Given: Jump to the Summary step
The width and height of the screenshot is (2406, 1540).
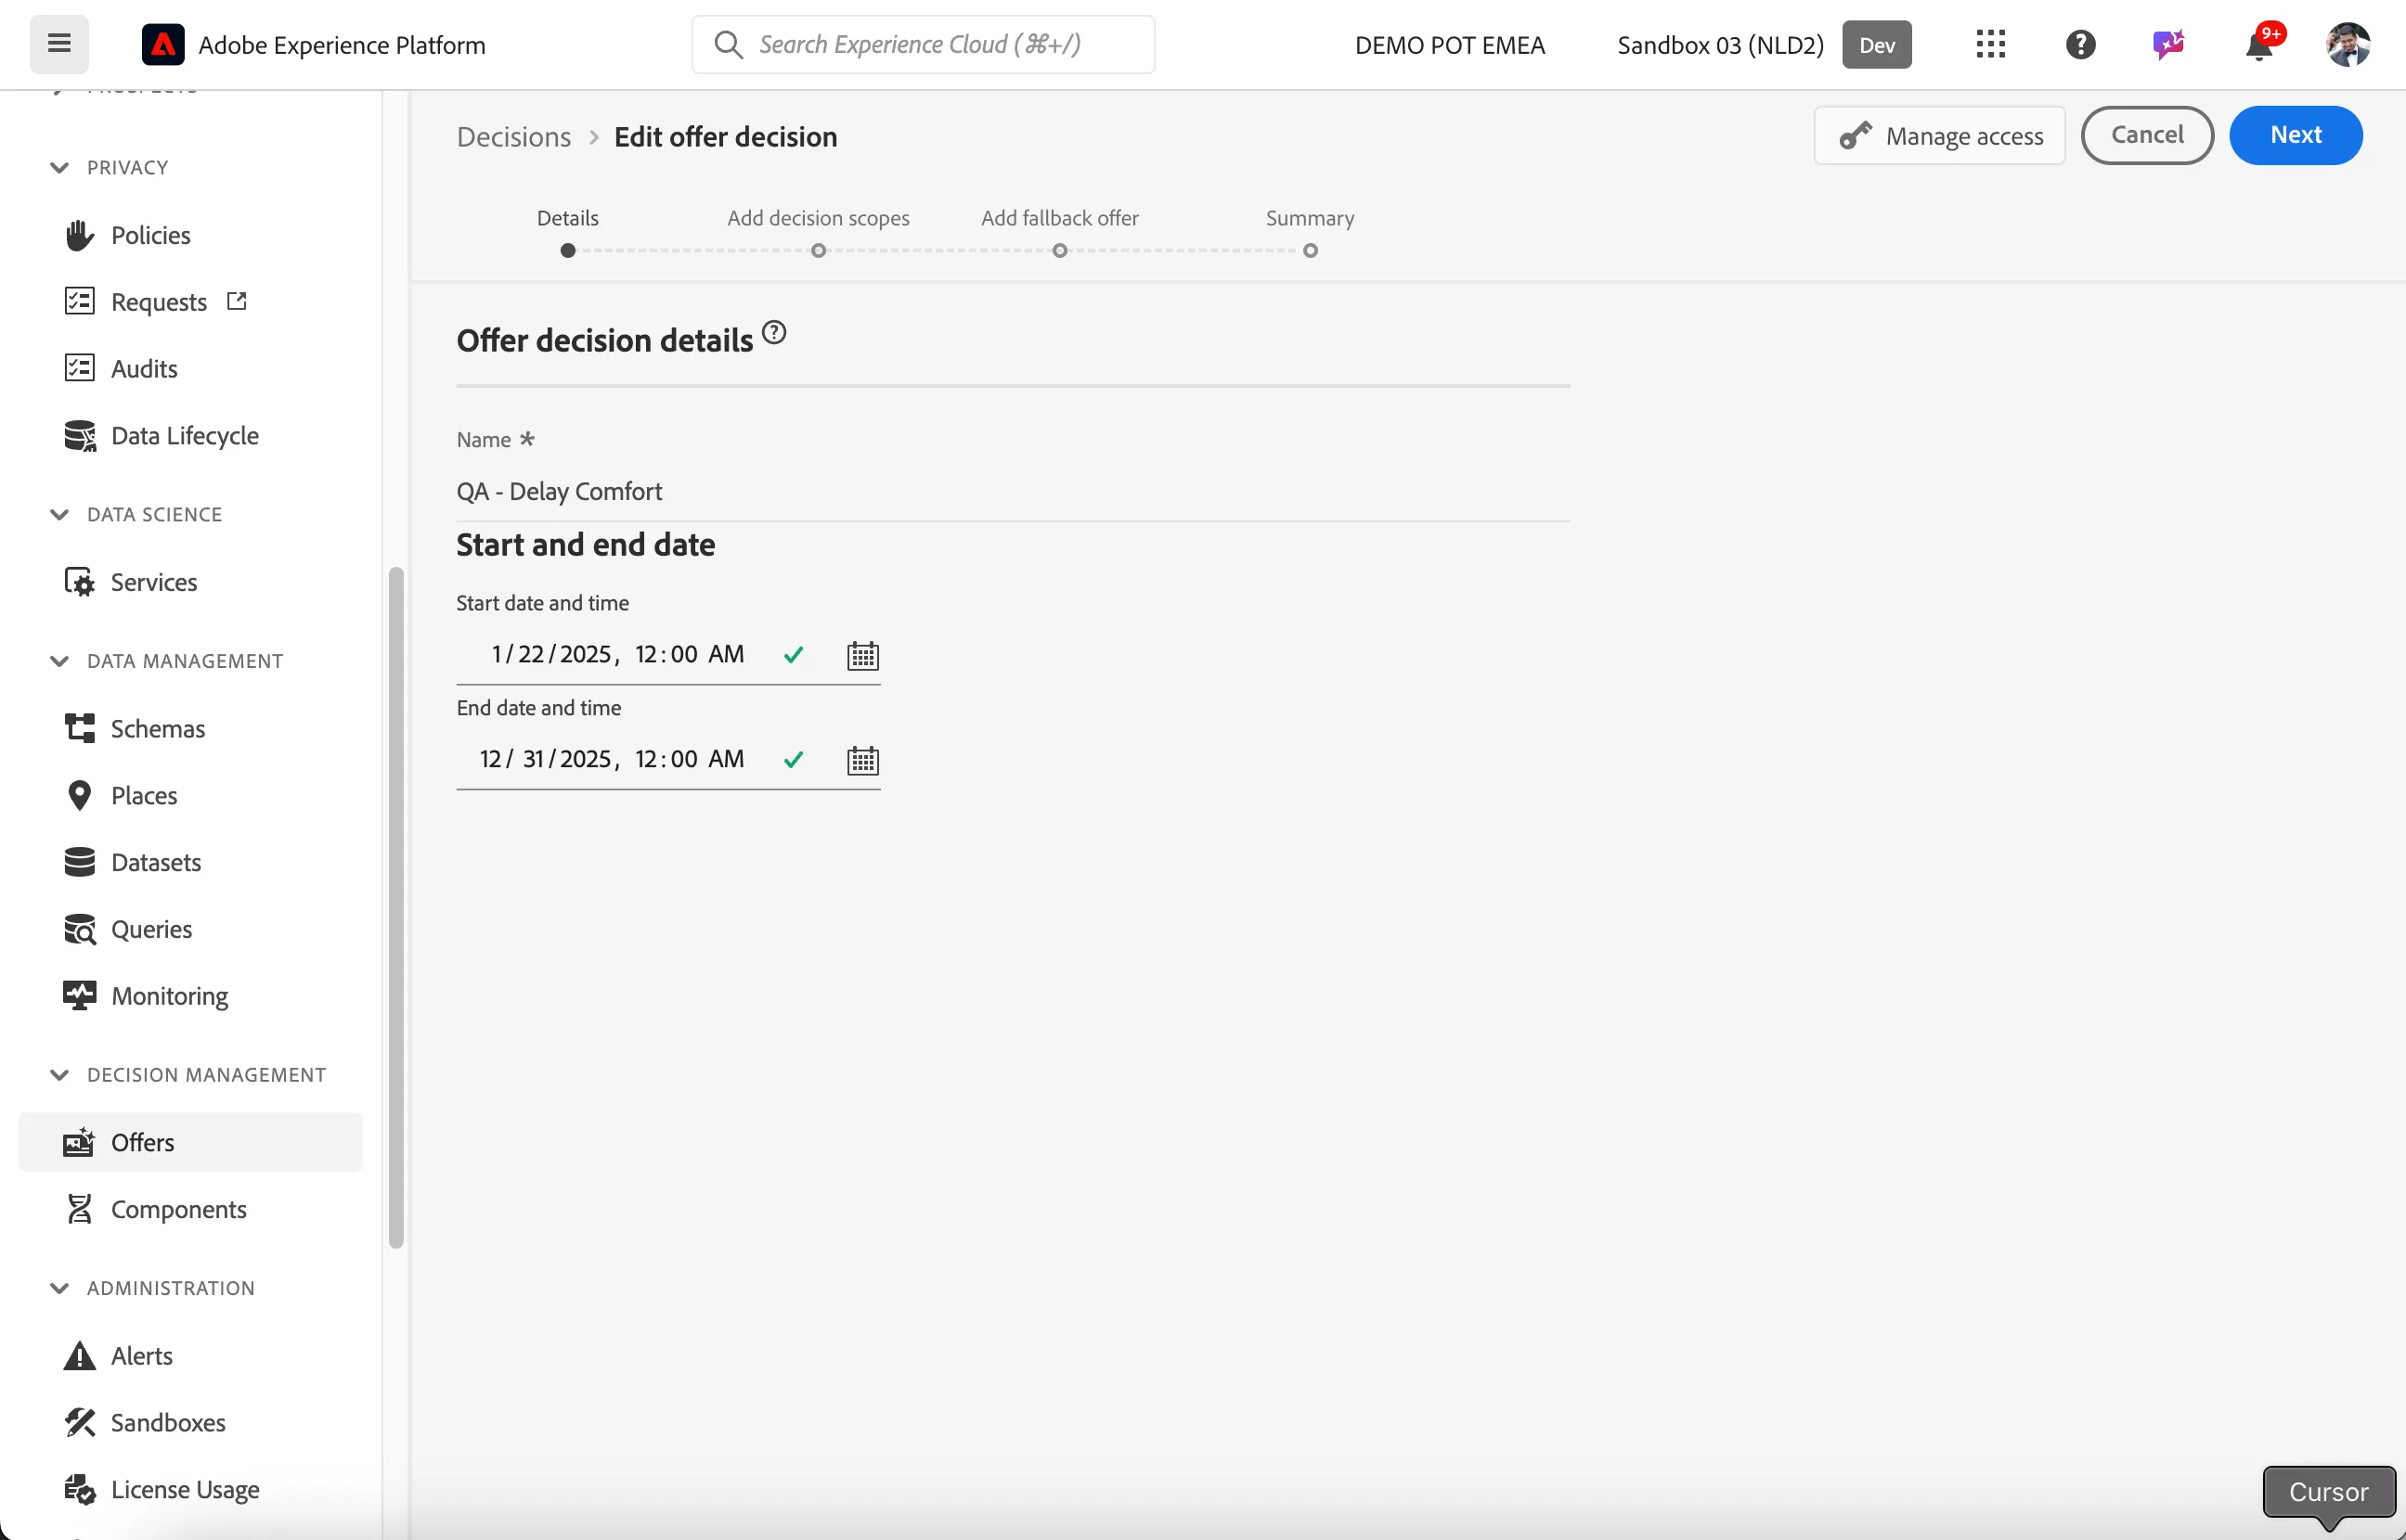Looking at the screenshot, I should click(1310, 232).
